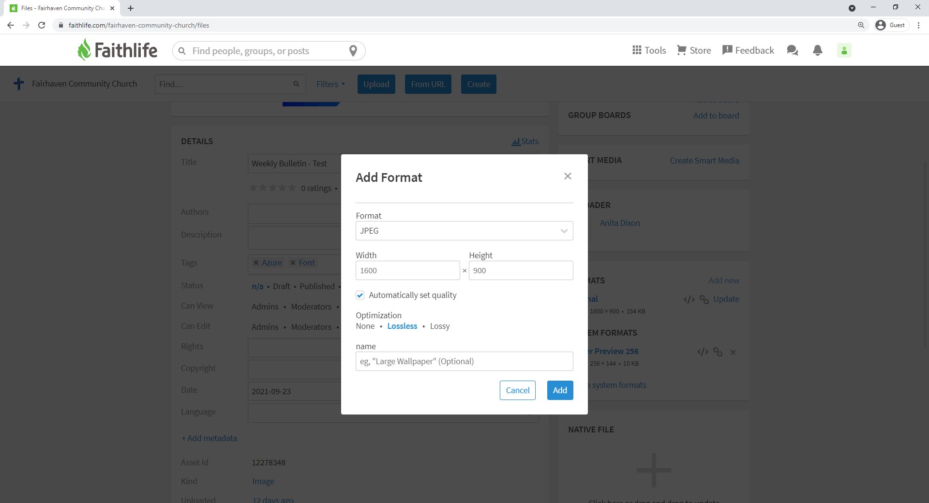929x503 pixels.
Task: Select Lossy optimization option
Action: click(x=440, y=326)
